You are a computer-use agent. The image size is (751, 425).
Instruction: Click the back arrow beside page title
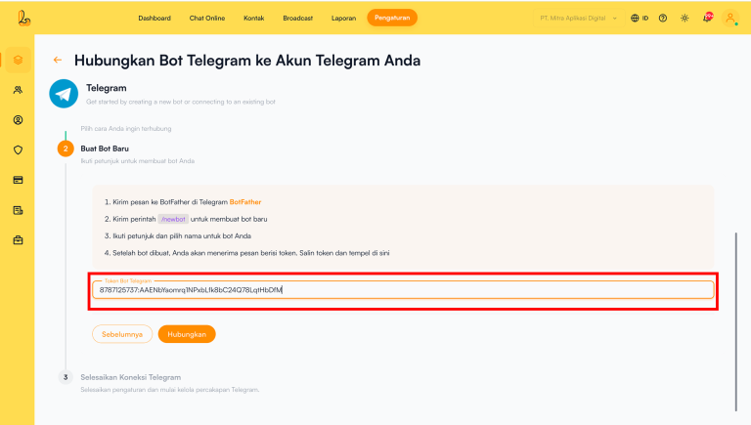(x=57, y=61)
